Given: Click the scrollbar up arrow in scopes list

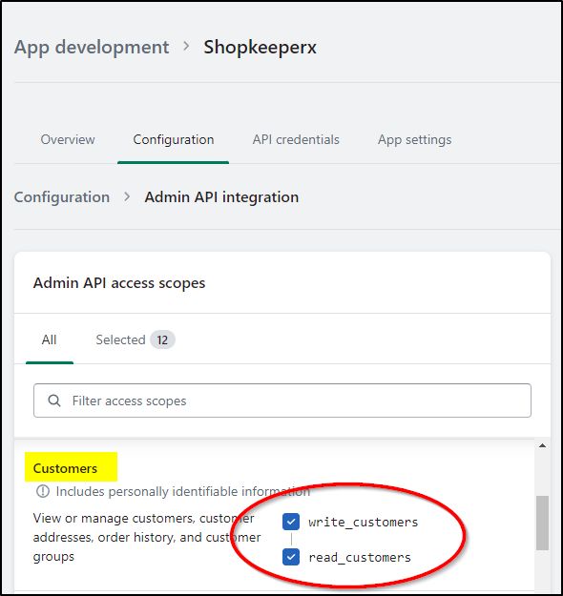Looking at the screenshot, I should (x=542, y=445).
